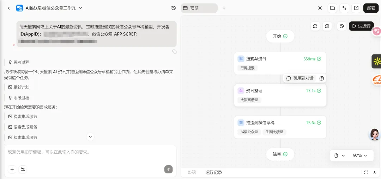This screenshot has height=179, width=381.
Task: Expand the AI推送到微信公众号工作流 title dropdown
Action: [x=80, y=8]
